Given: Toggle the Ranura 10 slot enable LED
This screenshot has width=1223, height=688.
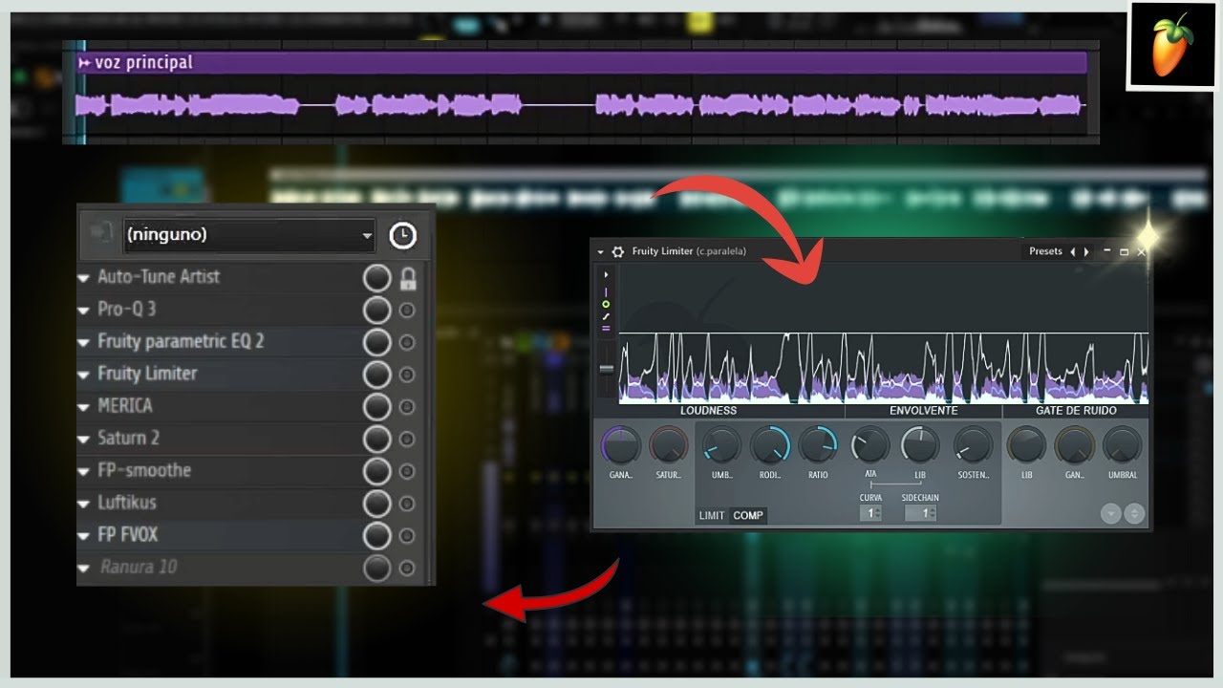Looking at the screenshot, I should tap(407, 569).
